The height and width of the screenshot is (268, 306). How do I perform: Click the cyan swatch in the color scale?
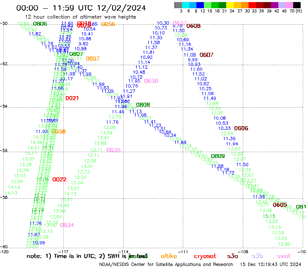pyautogui.click(x=186, y=5)
